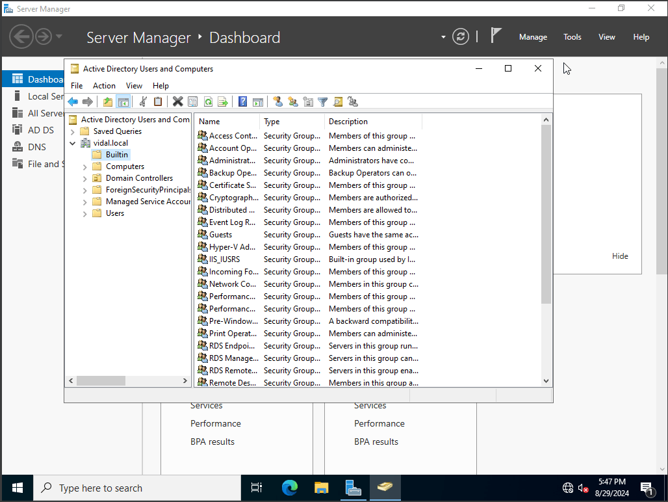Click the green Refresh page icon
Viewport: 668px width, 502px height.
[x=208, y=102]
